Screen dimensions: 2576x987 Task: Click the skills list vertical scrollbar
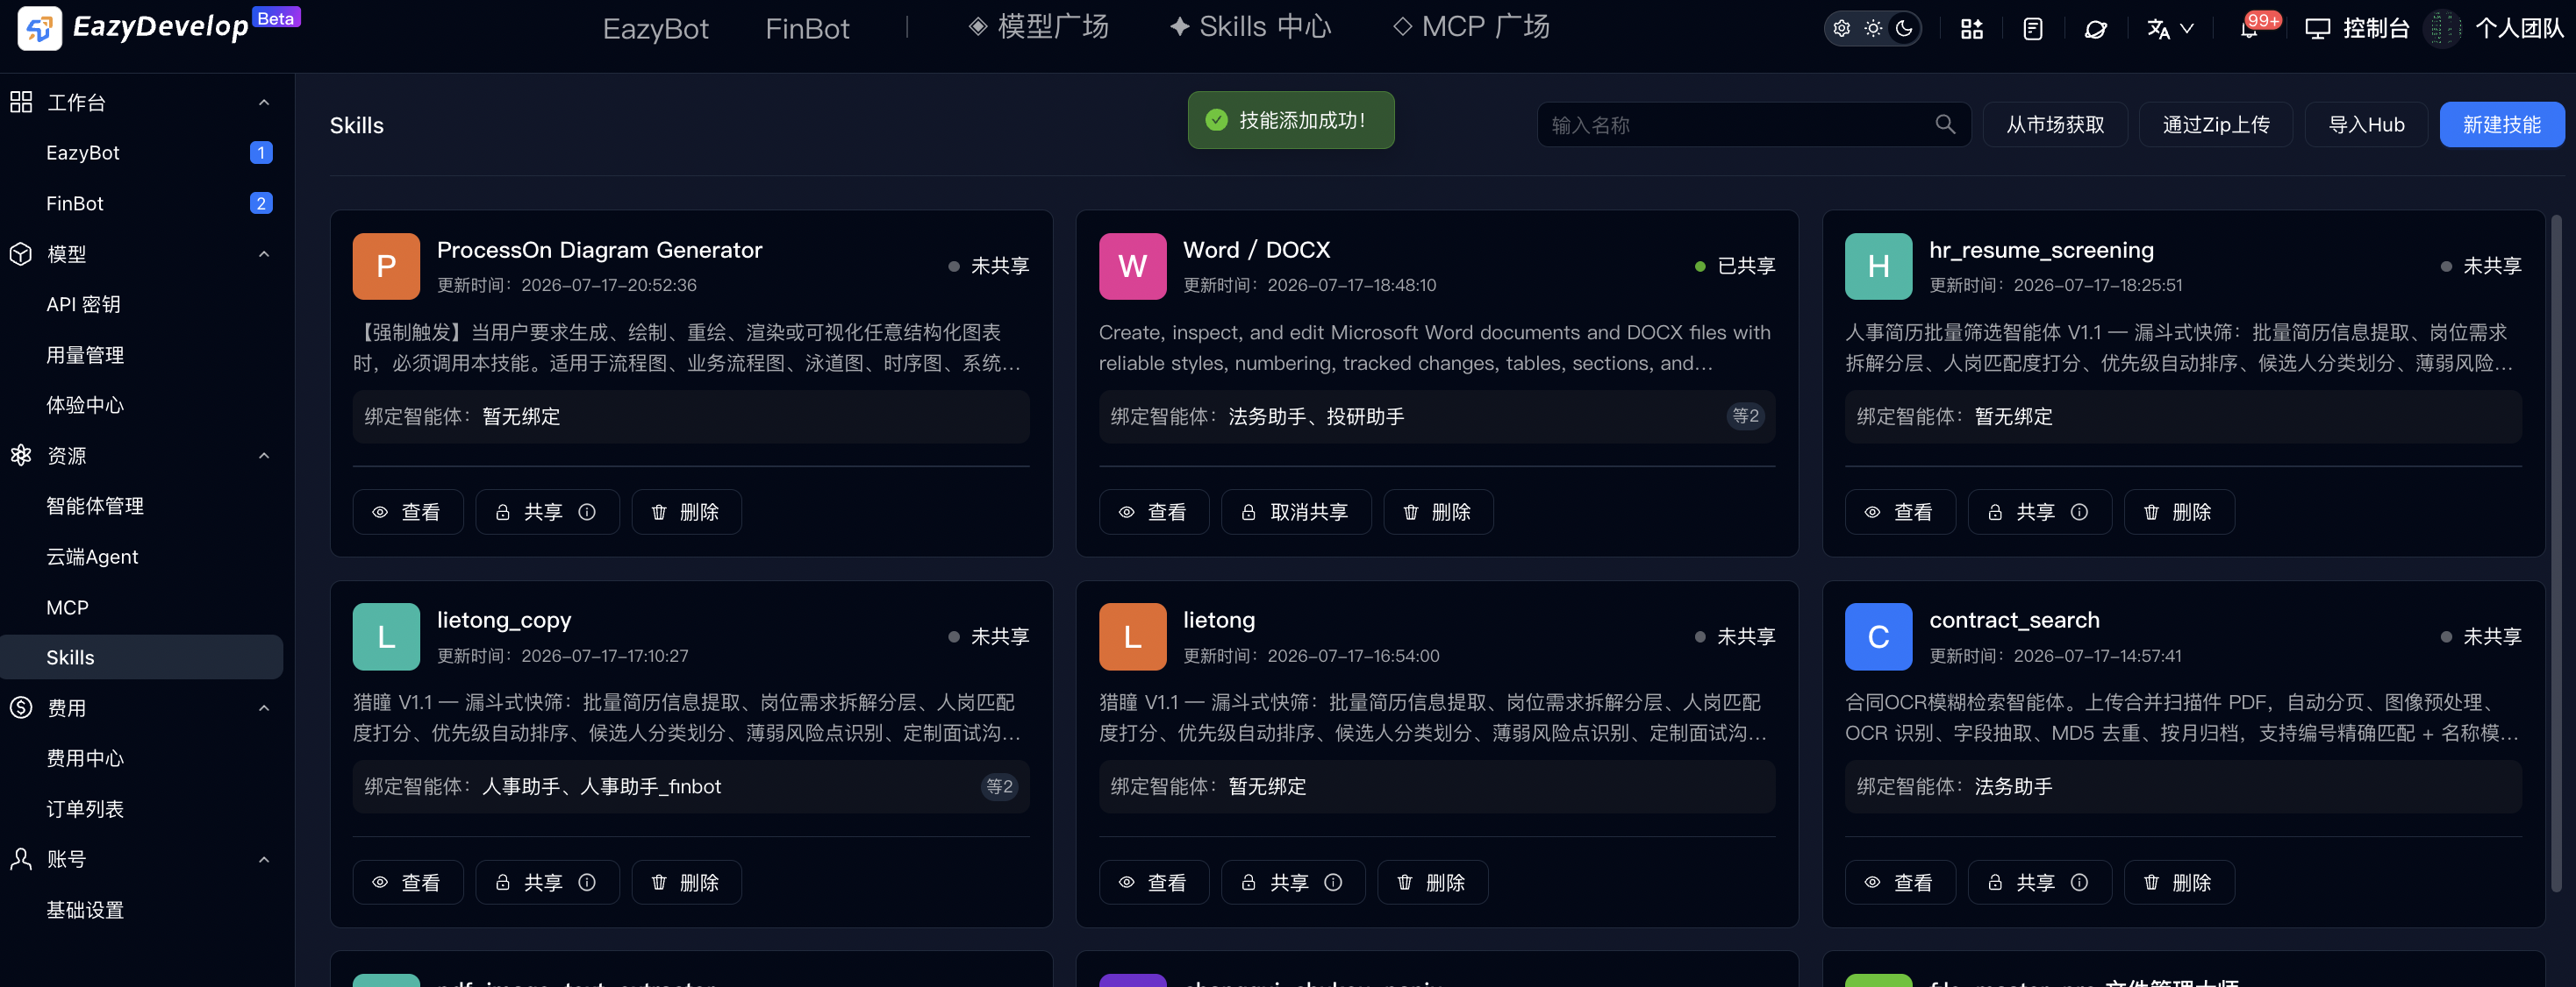[x=2556, y=552]
